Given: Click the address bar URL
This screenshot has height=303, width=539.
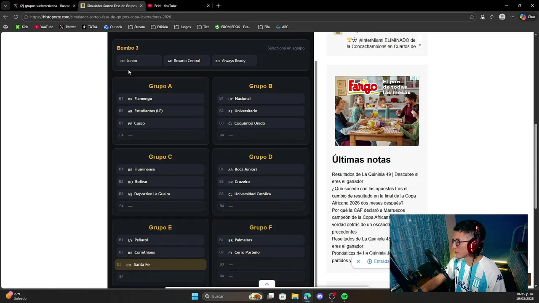Looking at the screenshot, I should point(101,17).
